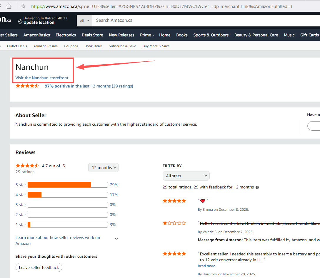Open Books category
This screenshot has height=278, width=320.
(x=182, y=35)
